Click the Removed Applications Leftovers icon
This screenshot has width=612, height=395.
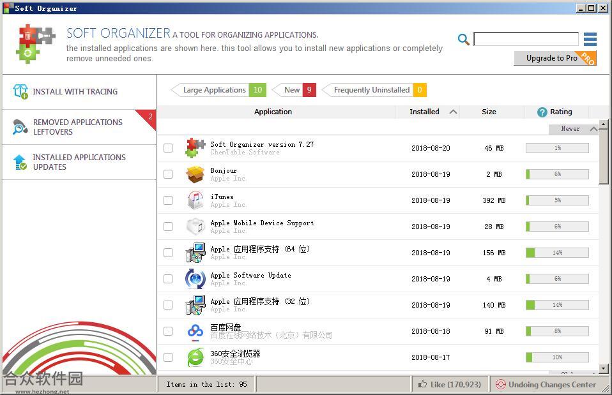20,127
